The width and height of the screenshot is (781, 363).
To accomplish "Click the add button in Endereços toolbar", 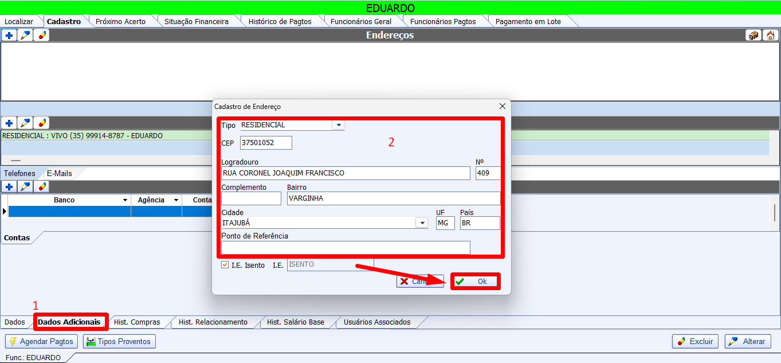I will [x=9, y=36].
